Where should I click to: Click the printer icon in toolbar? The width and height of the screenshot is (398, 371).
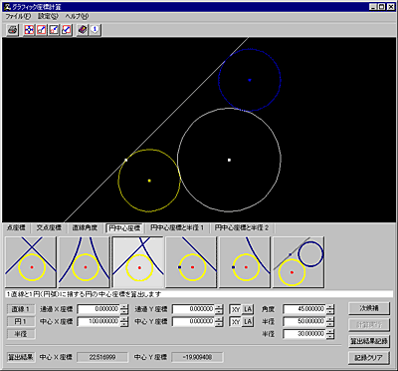click(x=13, y=30)
